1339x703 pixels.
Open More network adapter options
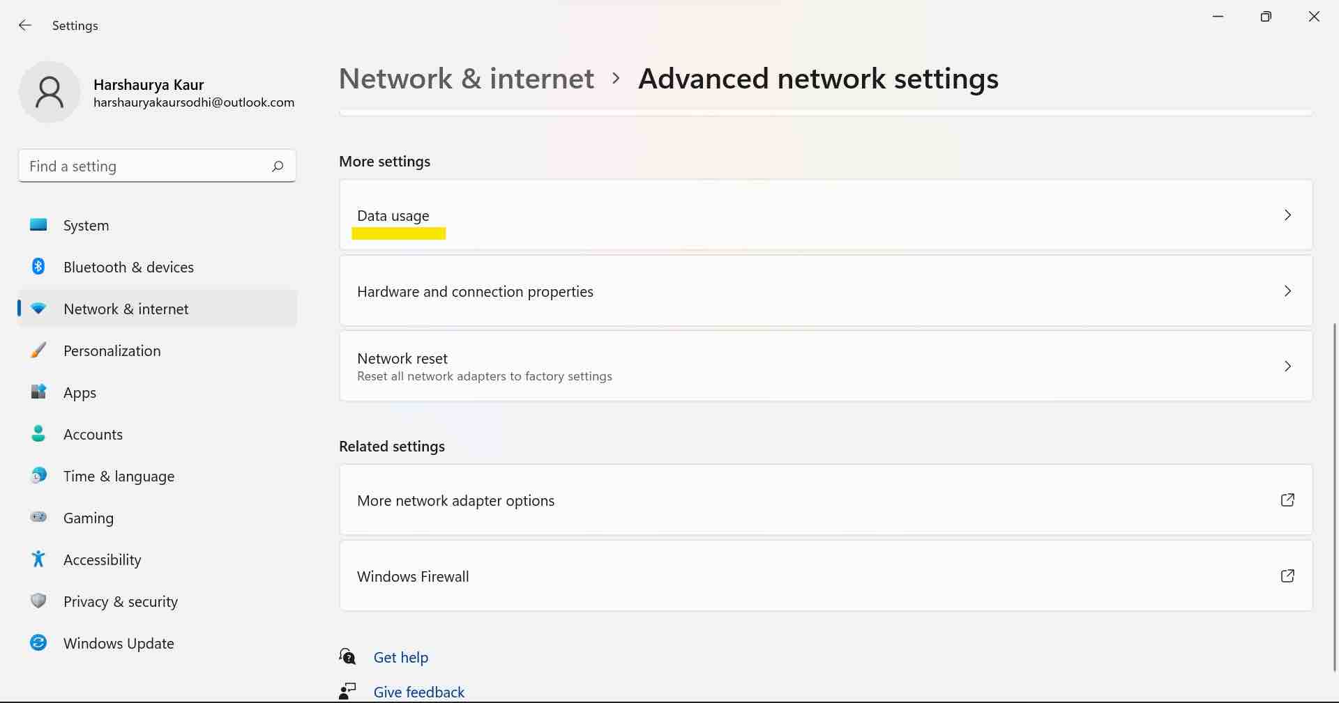(823, 500)
